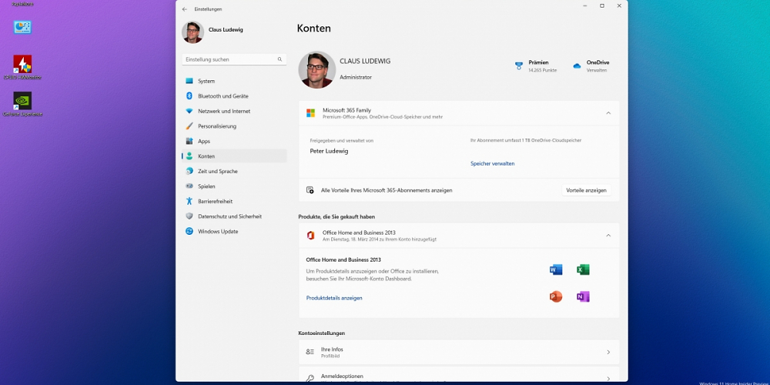Open the System settings icon
770x385 pixels.
click(189, 81)
